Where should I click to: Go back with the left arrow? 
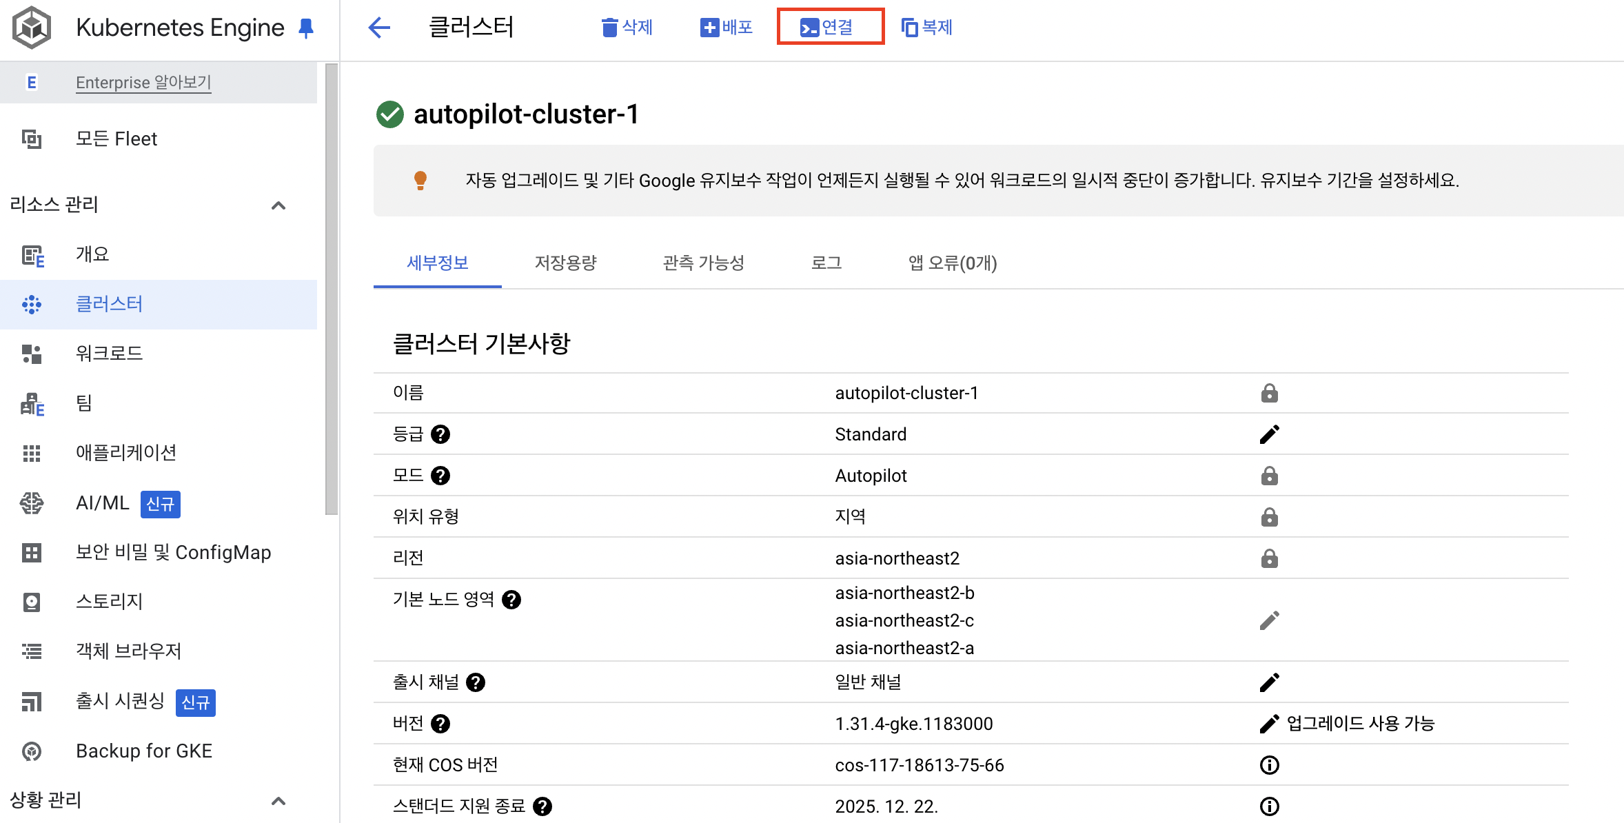pos(379,28)
